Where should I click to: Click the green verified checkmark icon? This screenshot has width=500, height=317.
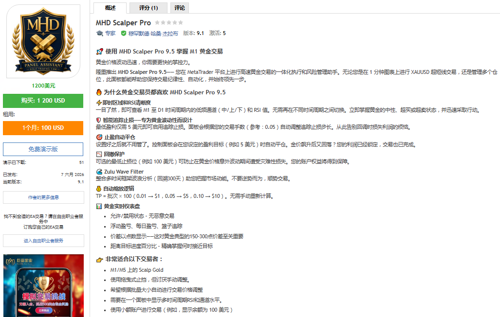click(x=123, y=33)
